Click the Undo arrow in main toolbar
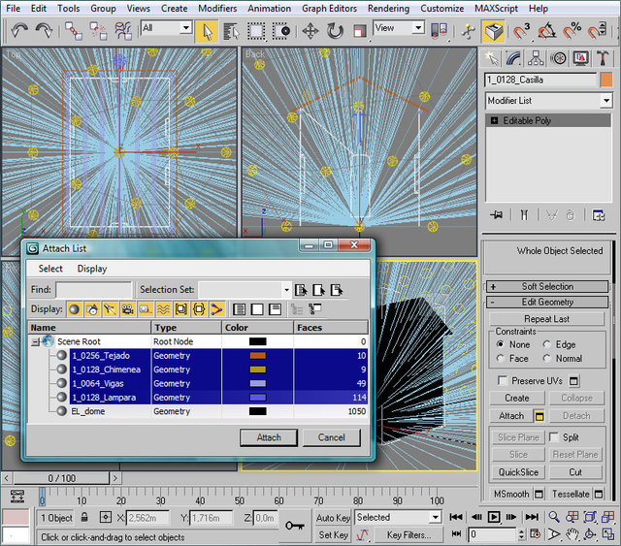 (x=18, y=30)
